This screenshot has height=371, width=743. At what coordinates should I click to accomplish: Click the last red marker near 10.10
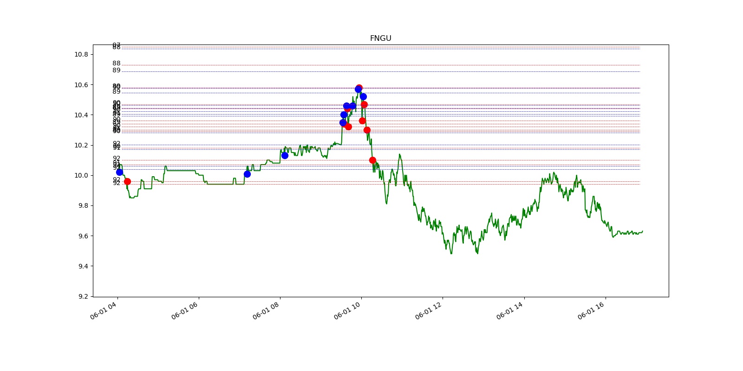click(x=372, y=160)
